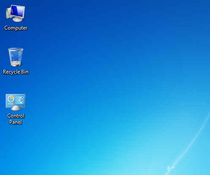Click the word "Recycle" in the icon label

click(x=11, y=72)
